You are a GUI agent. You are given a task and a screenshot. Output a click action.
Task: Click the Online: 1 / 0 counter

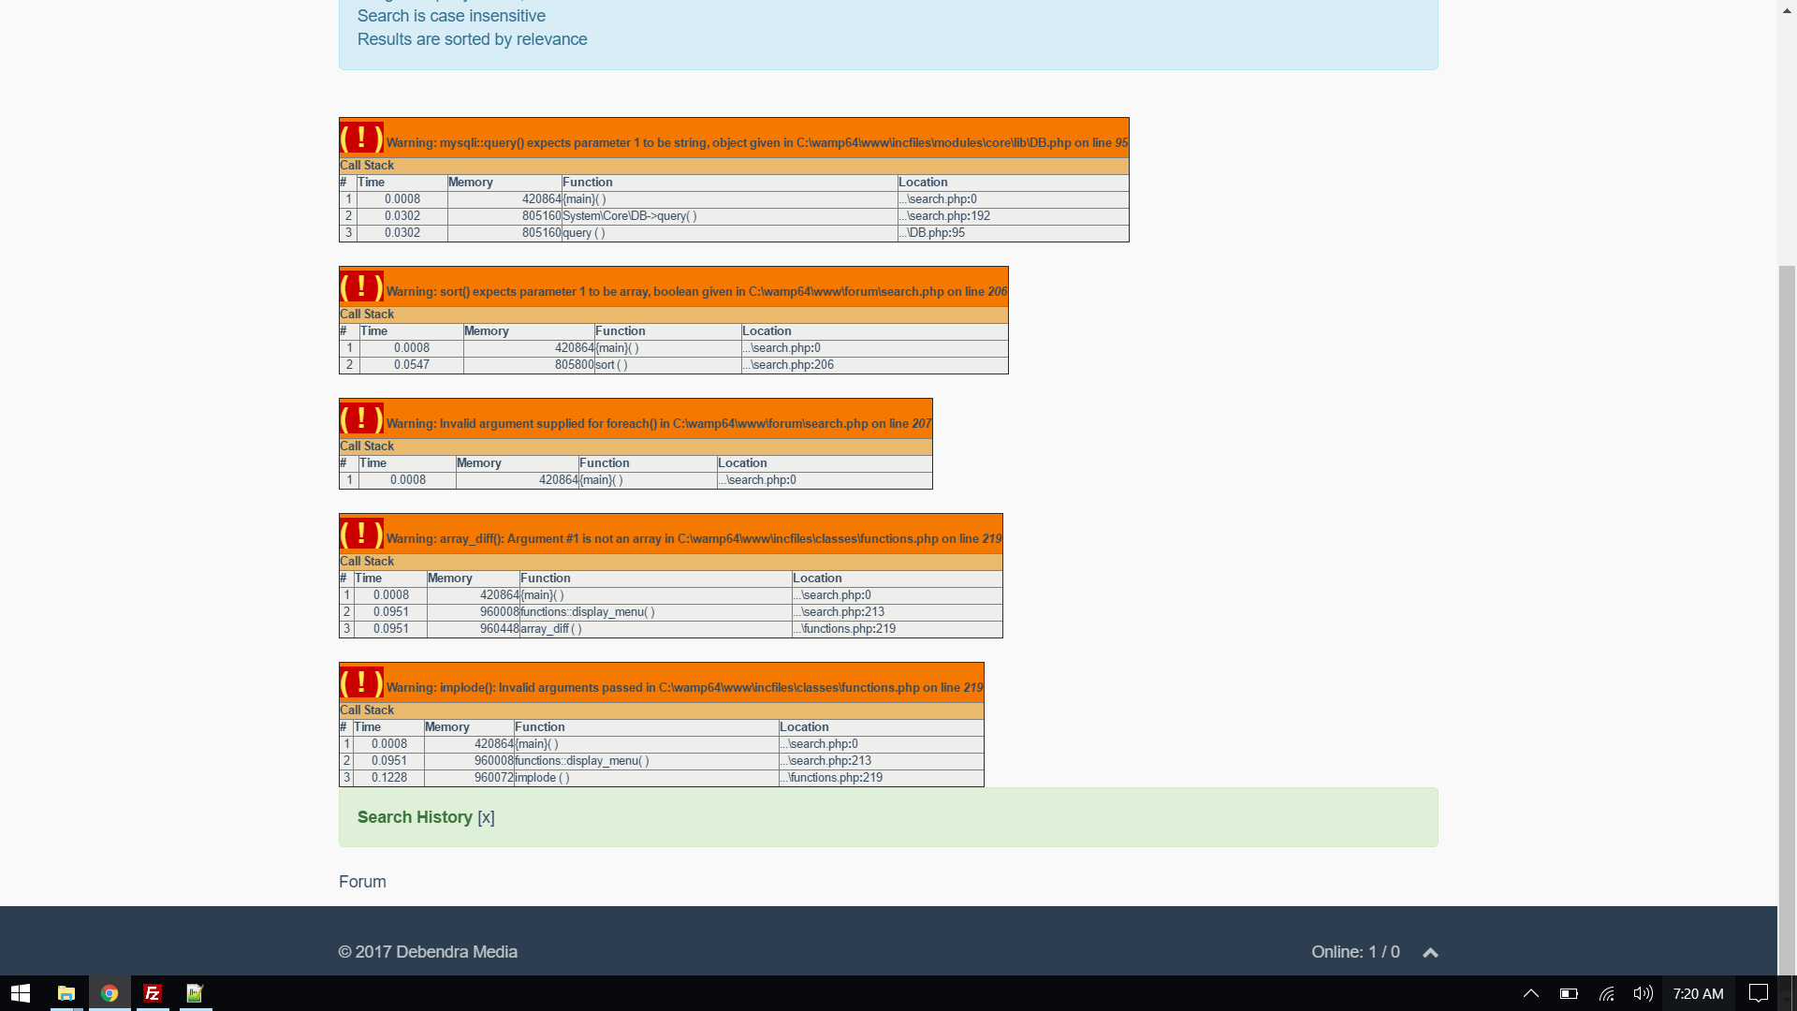1355,952
